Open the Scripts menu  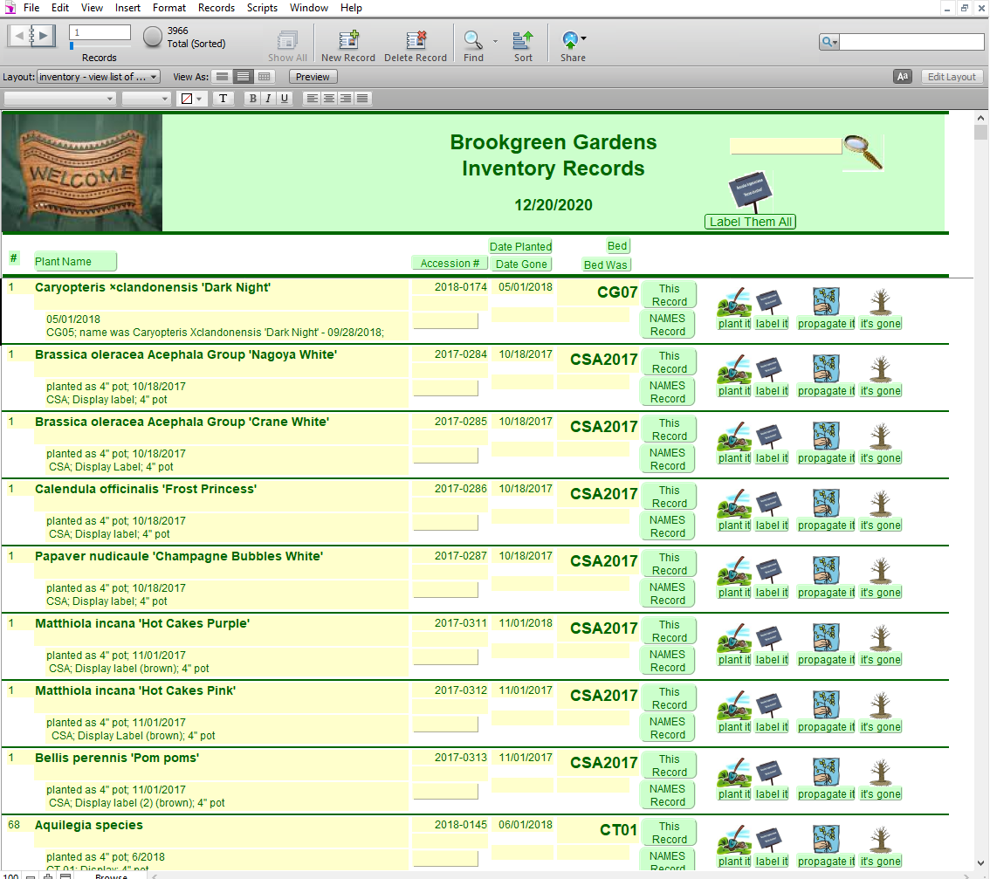(262, 8)
